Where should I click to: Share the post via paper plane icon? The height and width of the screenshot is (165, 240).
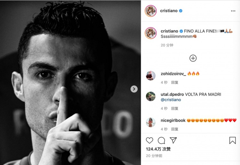(173, 140)
